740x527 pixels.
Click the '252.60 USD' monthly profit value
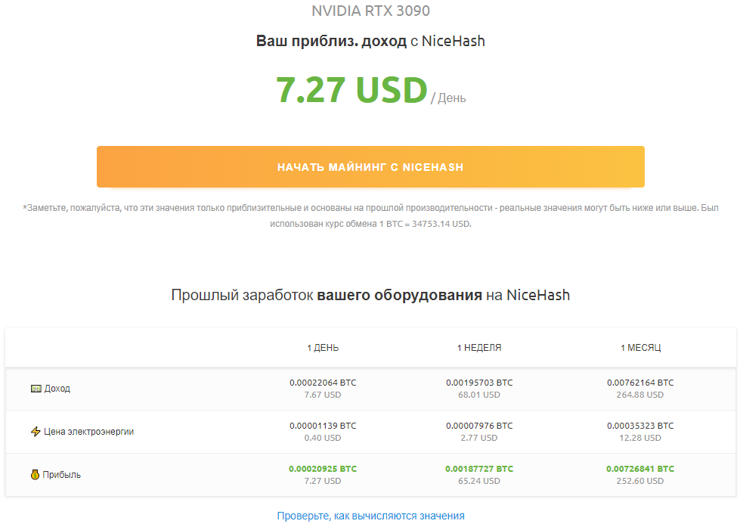640,481
